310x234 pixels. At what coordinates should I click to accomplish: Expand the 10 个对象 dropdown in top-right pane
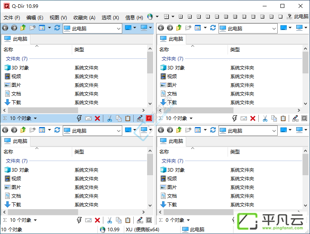click(191, 118)
